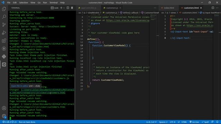The width and height of the screenshot is (221, 124).
Task: Open the Edit menu
Action: 15,2
